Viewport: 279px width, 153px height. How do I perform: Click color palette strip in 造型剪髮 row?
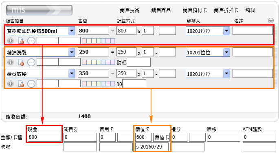99,84
